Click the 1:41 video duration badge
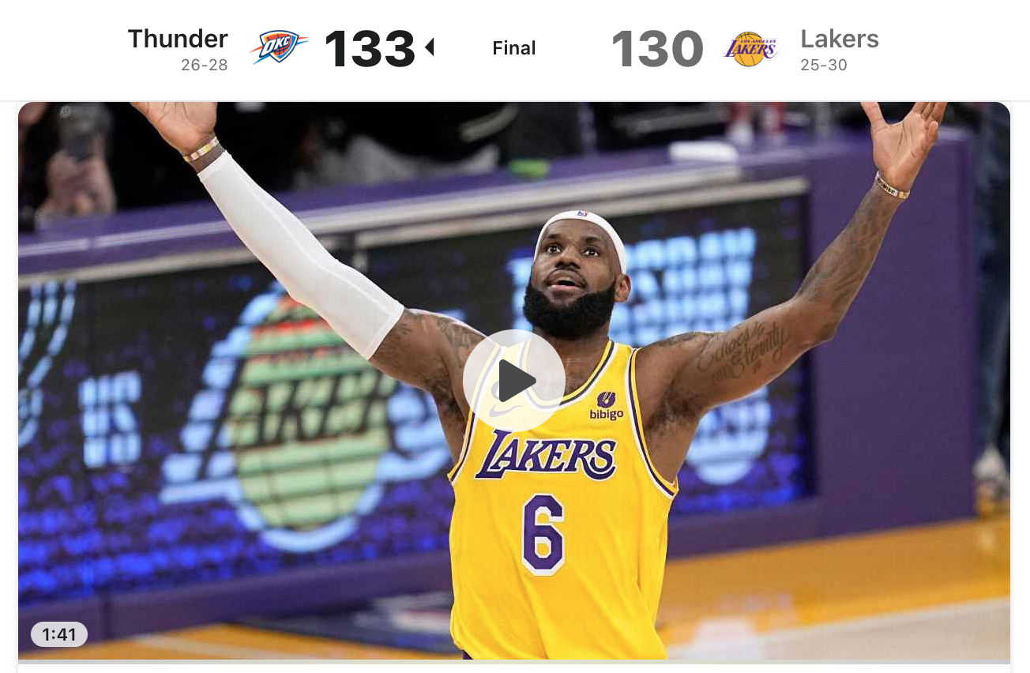This screenshot has width=1030, height=673. tap(59, 634)
